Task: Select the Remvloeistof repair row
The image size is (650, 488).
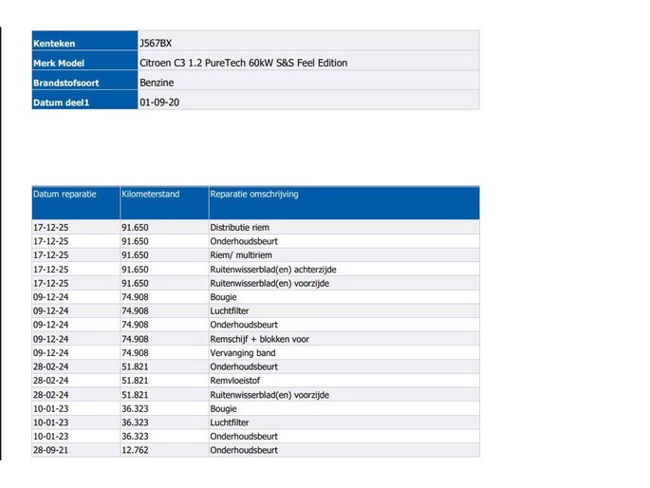Action: [x=256, y=381]
